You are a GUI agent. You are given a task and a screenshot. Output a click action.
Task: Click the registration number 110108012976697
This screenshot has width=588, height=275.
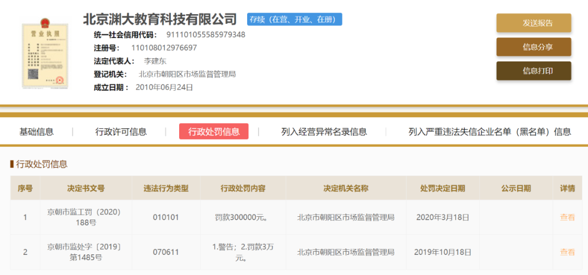tap(164, 48)
